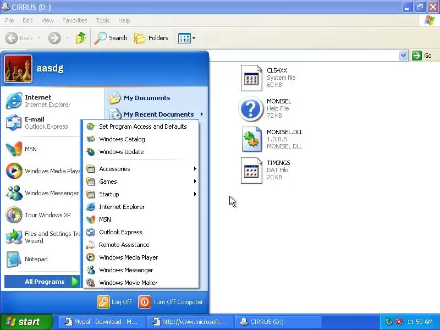Open the View menu
440x330 pixels.
(47, 20)
